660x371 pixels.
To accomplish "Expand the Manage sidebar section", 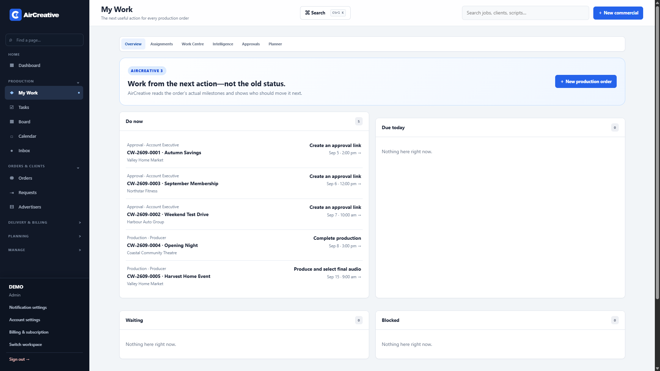I will (x=80, y=250).
